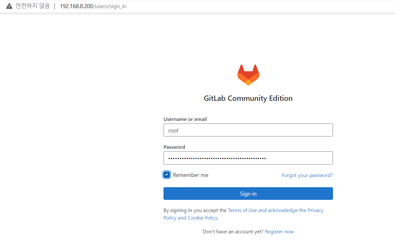Focus the Username or email field
The width and height of the screenshot is (395, 248).
click(248, 130)
